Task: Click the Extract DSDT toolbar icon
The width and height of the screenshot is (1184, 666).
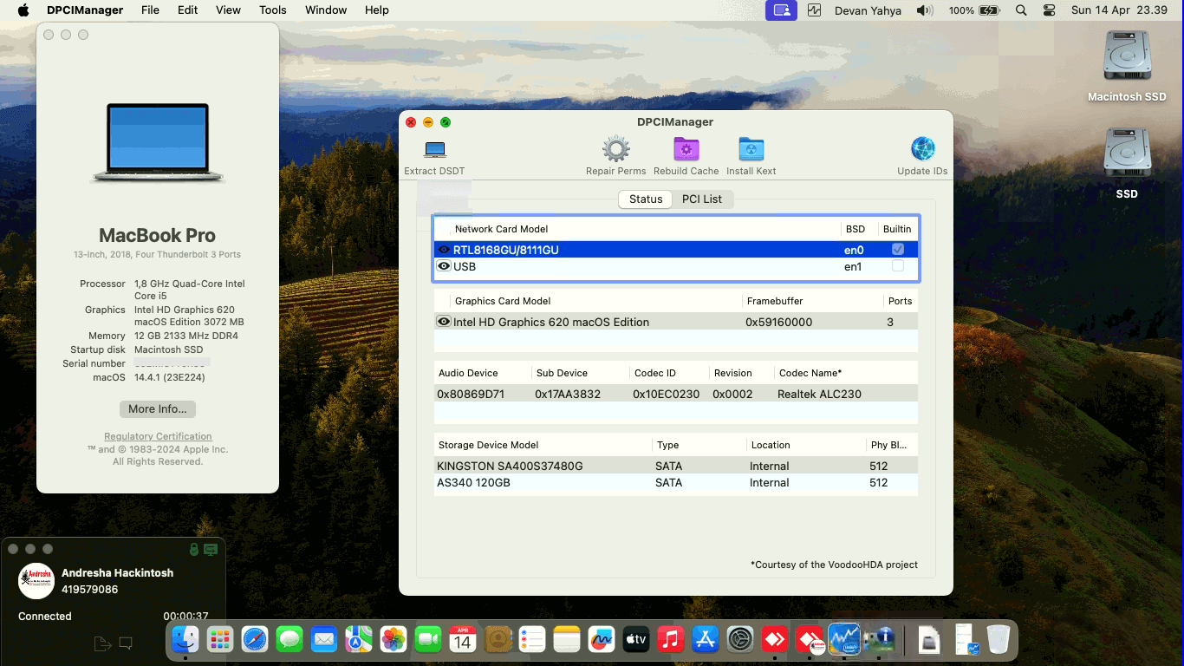Action: (435, 149)
